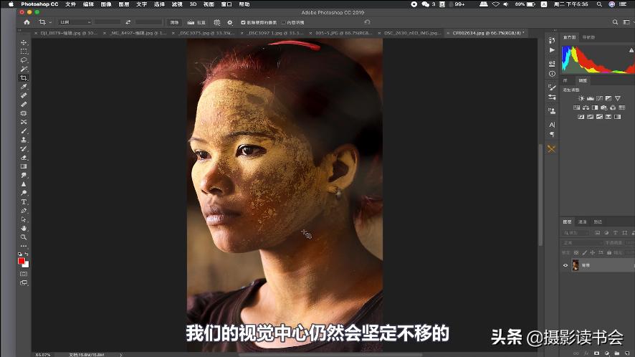Open the Paragraph panel icon
This screenshot has width=635, height=357.
552,134
